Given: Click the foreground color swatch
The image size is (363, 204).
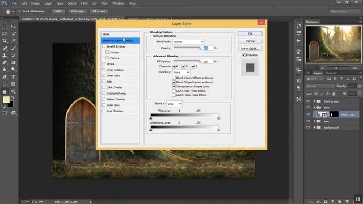Looking at the screenshot, I should pyautogui.click(x=6, y=100).
